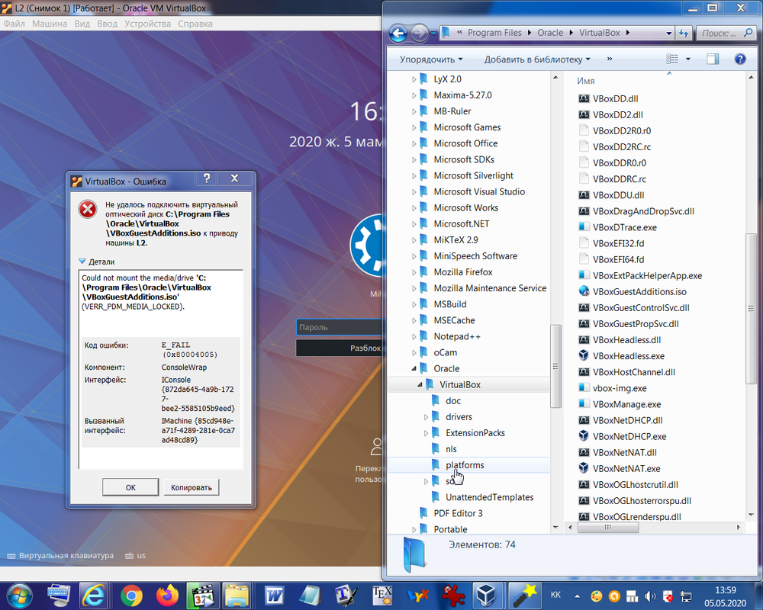The height and width of the screenshot is (610, 763).
Task: Click Explorer back navigation arrow
Action: pyautogui.click(x=398, y=33)
